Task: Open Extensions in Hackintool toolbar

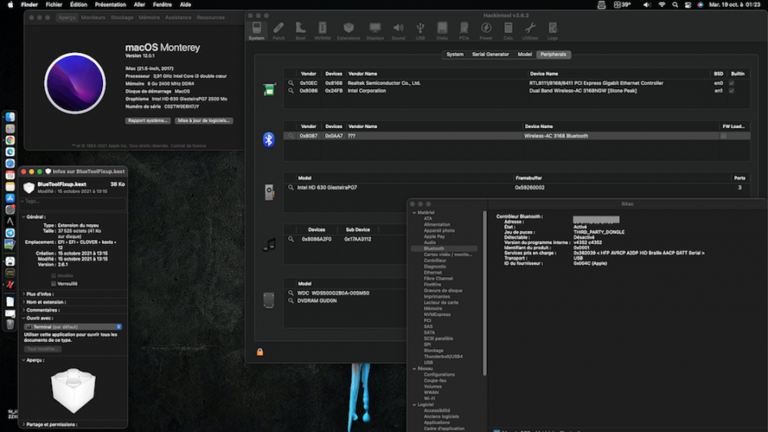Action: 348,31
